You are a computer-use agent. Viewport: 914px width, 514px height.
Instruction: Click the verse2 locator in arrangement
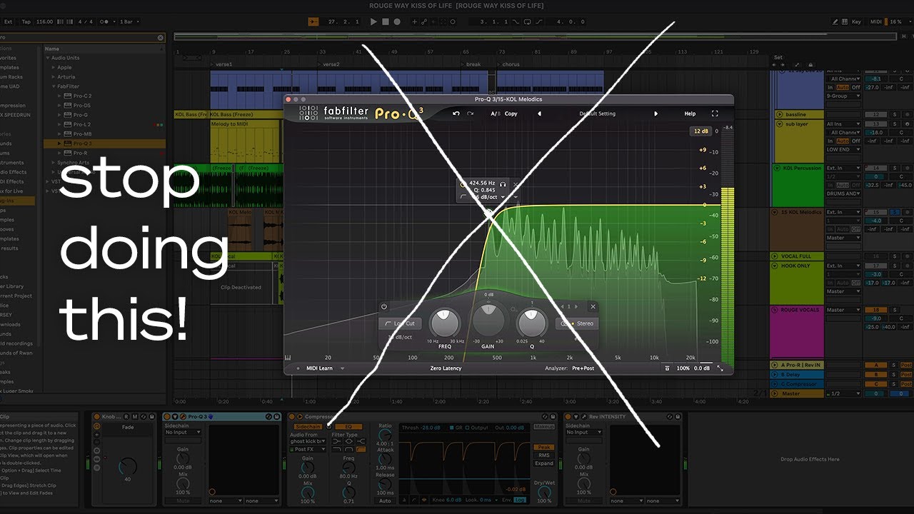point(331,64)
